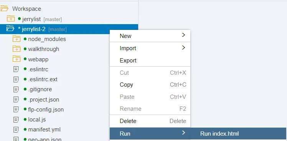Click the jerrylist folder icon
The width and height of the screenshot is (287, 141).
11,19
